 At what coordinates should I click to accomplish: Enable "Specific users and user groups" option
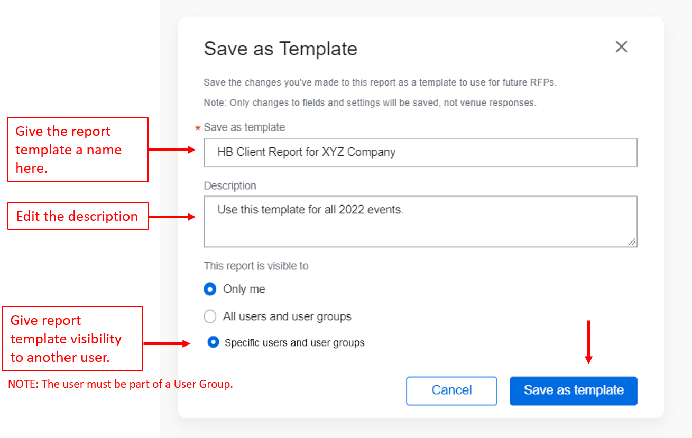pyautogui.click(x=213, y=342)
